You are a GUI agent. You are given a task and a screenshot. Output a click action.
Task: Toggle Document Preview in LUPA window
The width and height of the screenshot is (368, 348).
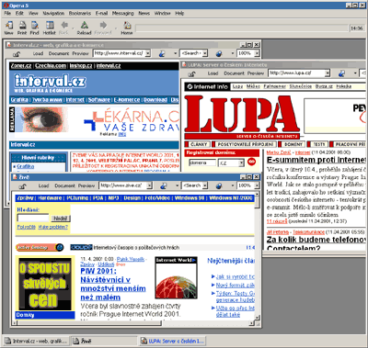pyautogui.click(x=244, y=73)
